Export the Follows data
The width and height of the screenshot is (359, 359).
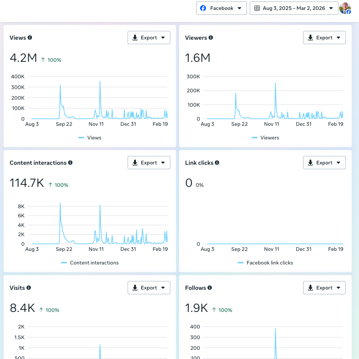tap(324, 288)
